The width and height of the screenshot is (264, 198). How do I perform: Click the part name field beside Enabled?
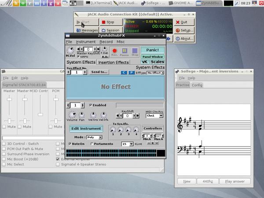[x=139, y=106]
